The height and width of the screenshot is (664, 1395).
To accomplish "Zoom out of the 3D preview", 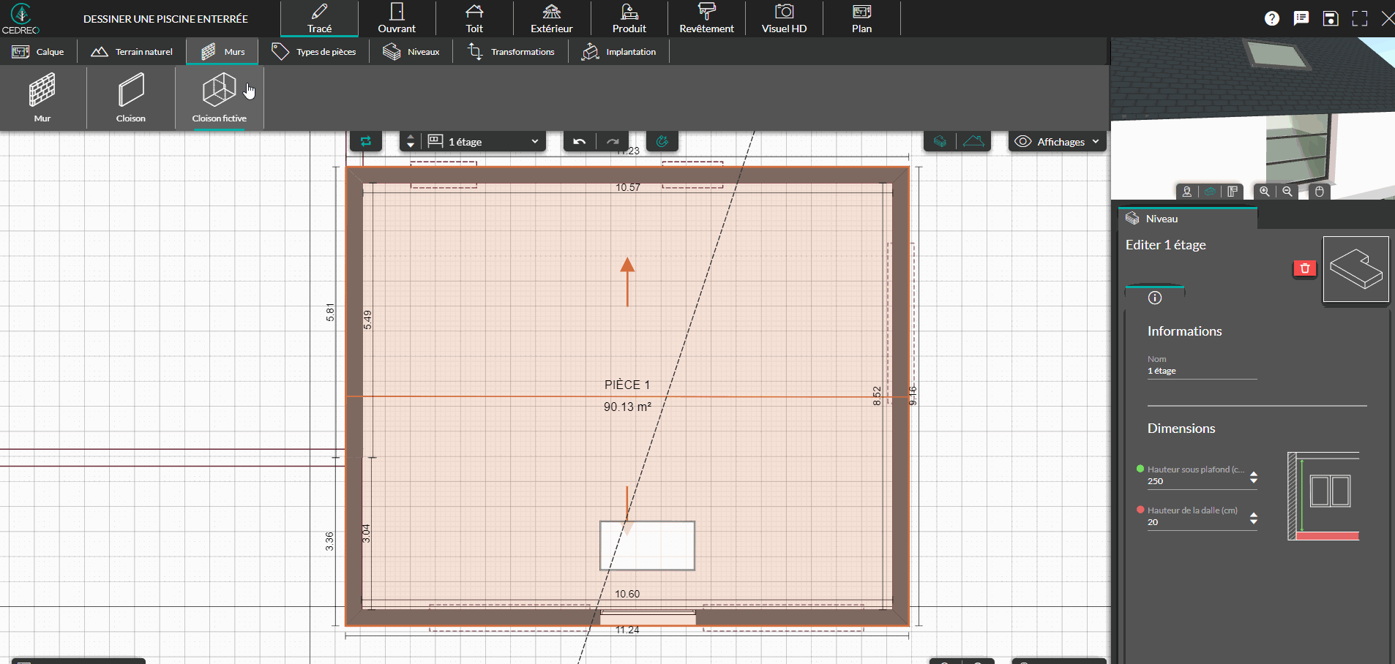I will (1287, 192).
